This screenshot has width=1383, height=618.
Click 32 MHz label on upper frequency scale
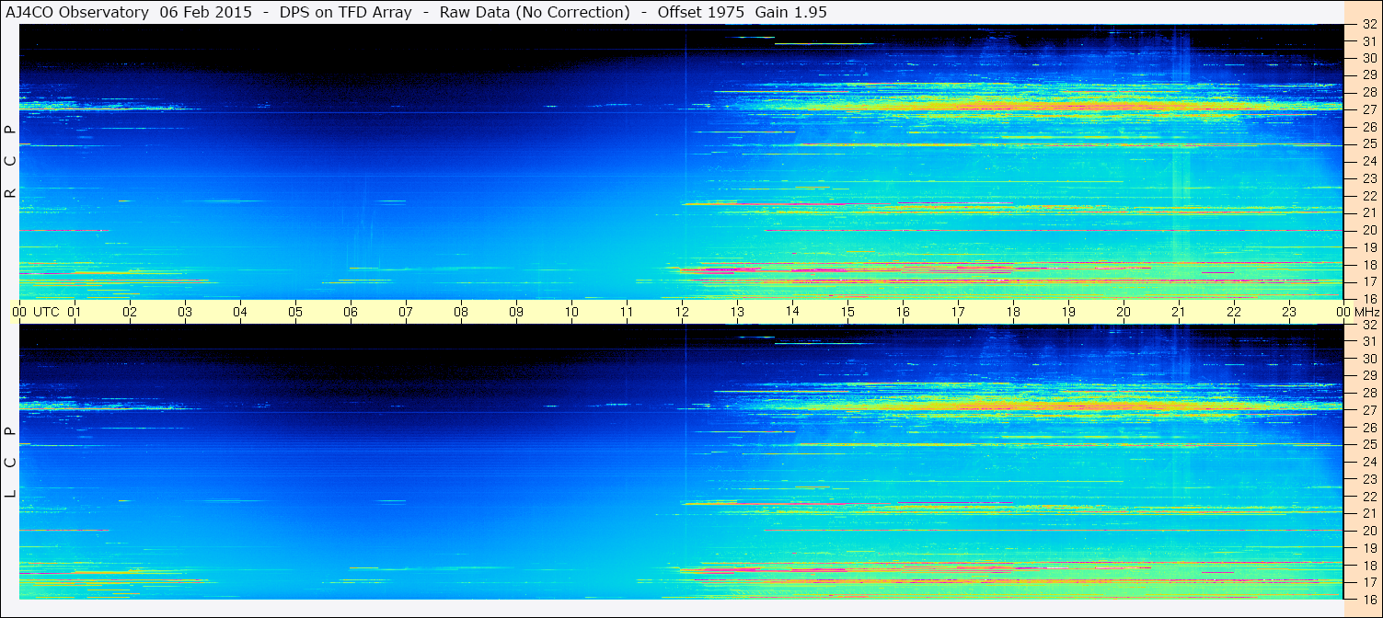click(1368, 25)
